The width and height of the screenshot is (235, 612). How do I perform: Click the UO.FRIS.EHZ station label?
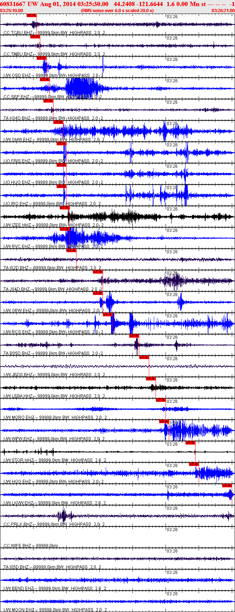[x=17, y=161]
